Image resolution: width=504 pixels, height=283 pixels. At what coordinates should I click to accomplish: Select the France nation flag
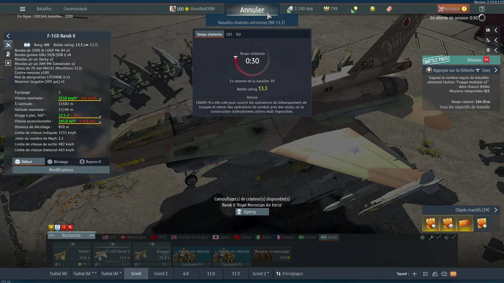(x=285, y=237)
